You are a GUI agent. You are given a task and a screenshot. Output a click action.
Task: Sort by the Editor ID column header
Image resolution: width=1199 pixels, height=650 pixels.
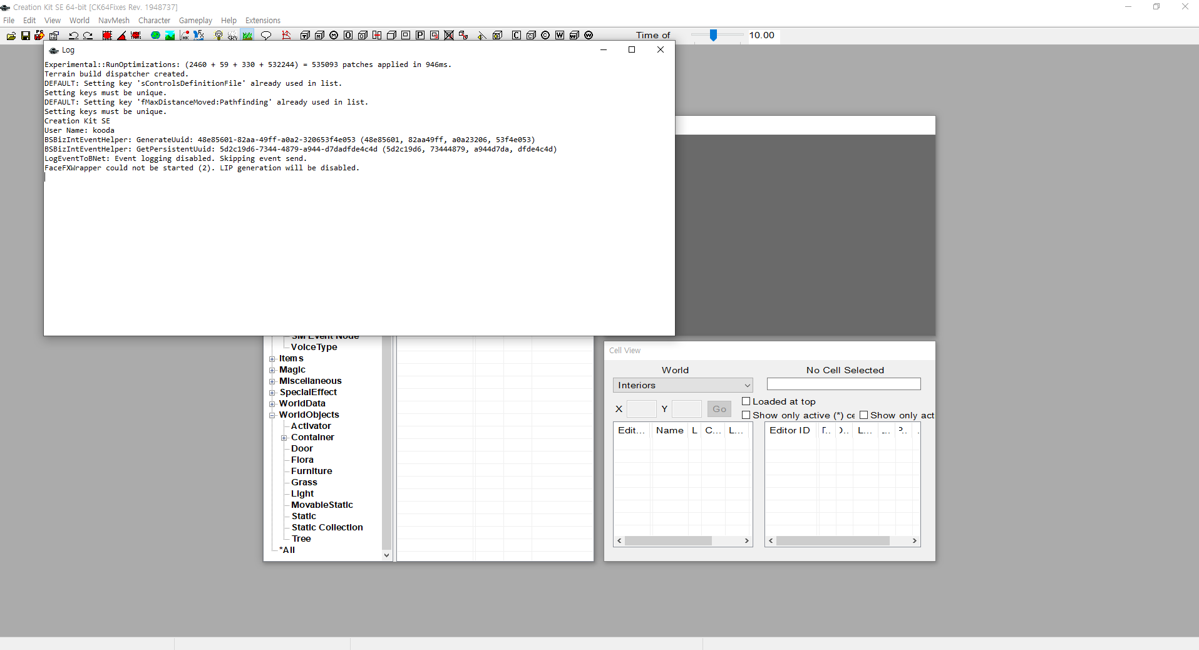[790, 430]
